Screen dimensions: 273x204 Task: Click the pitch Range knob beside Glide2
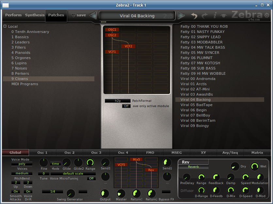(x=90, y=163)
